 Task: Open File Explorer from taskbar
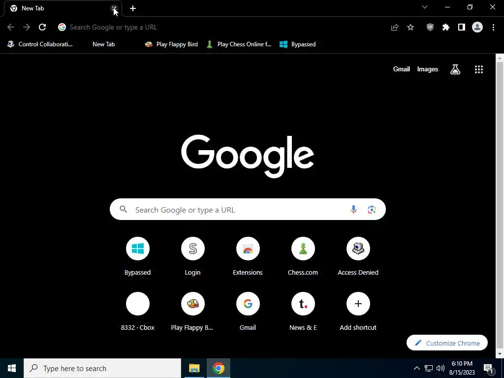click(194, 368)
